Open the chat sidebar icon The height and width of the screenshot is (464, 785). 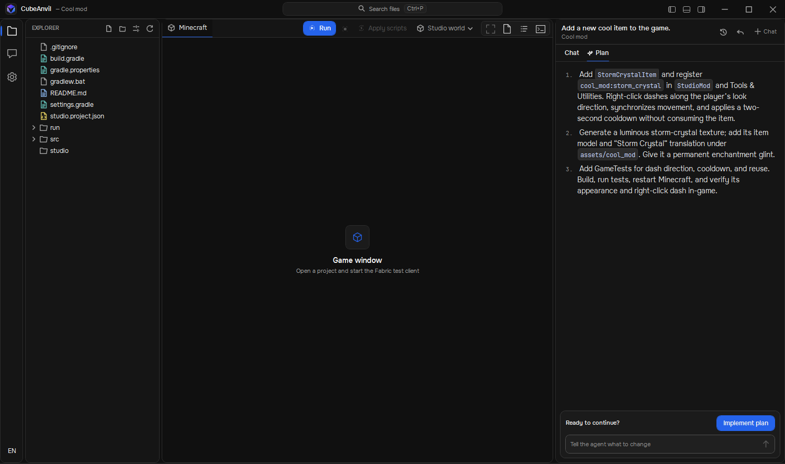pos(12,54)
